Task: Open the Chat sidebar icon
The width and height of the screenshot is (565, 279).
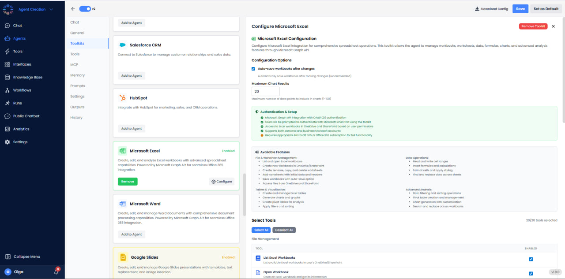Action: 8,26
